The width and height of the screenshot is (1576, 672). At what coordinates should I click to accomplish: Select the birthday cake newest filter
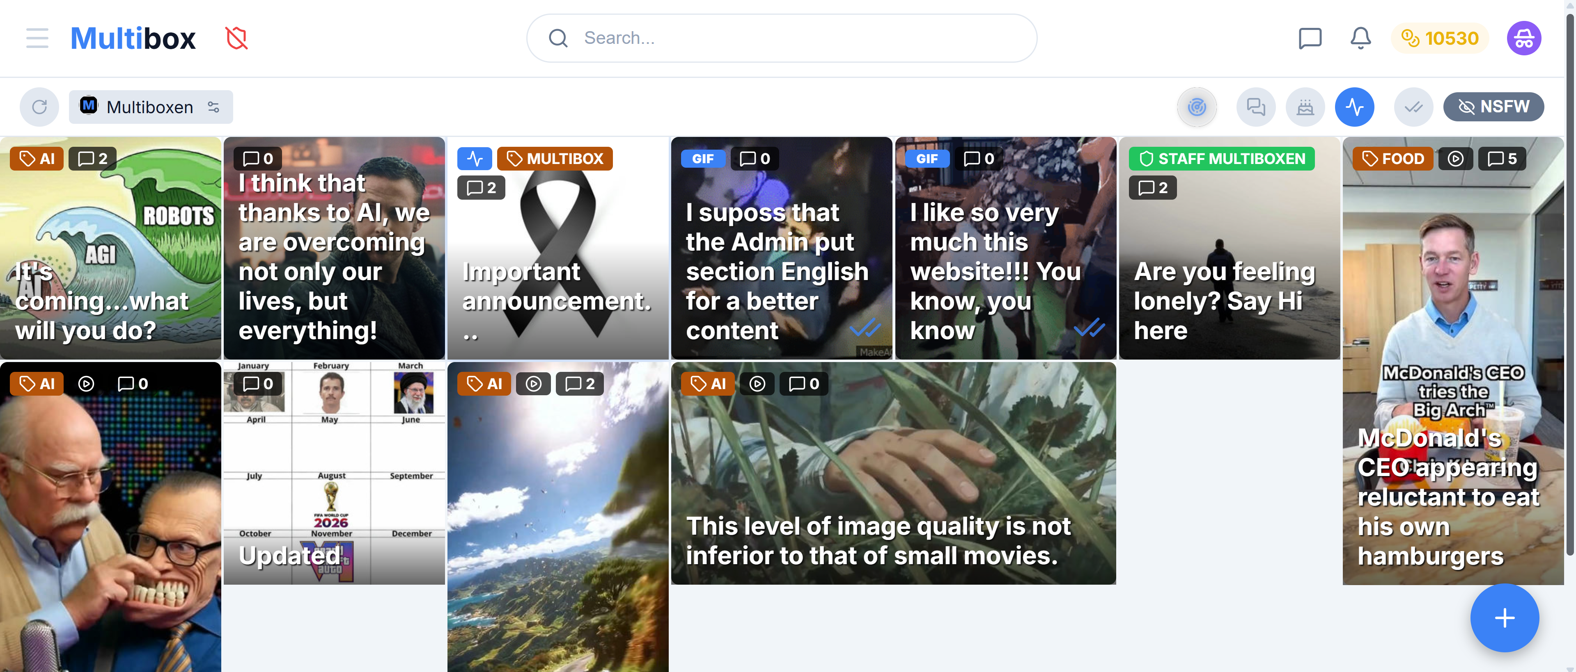click(x=1305, y=107)
